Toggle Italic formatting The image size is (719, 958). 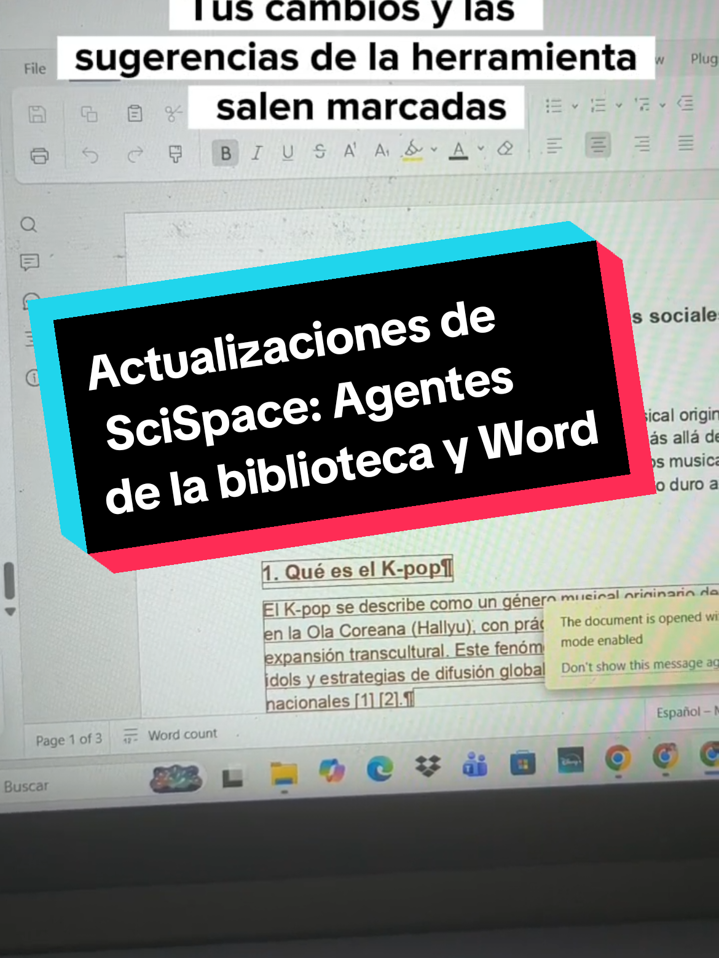(x=257, y=152)
